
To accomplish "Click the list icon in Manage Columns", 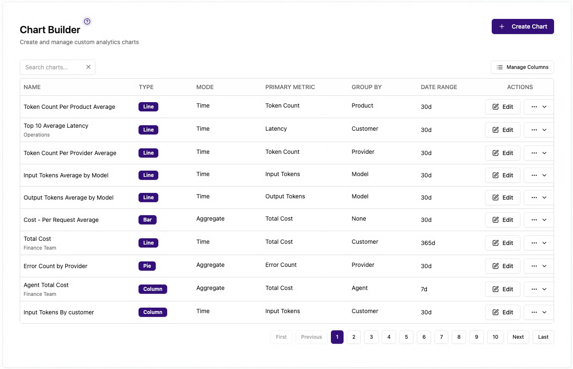I will (500, 67).
